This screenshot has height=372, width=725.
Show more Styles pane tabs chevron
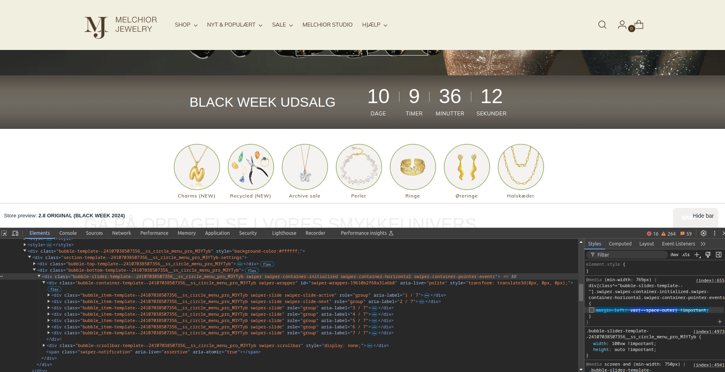[x=703, y=244]
